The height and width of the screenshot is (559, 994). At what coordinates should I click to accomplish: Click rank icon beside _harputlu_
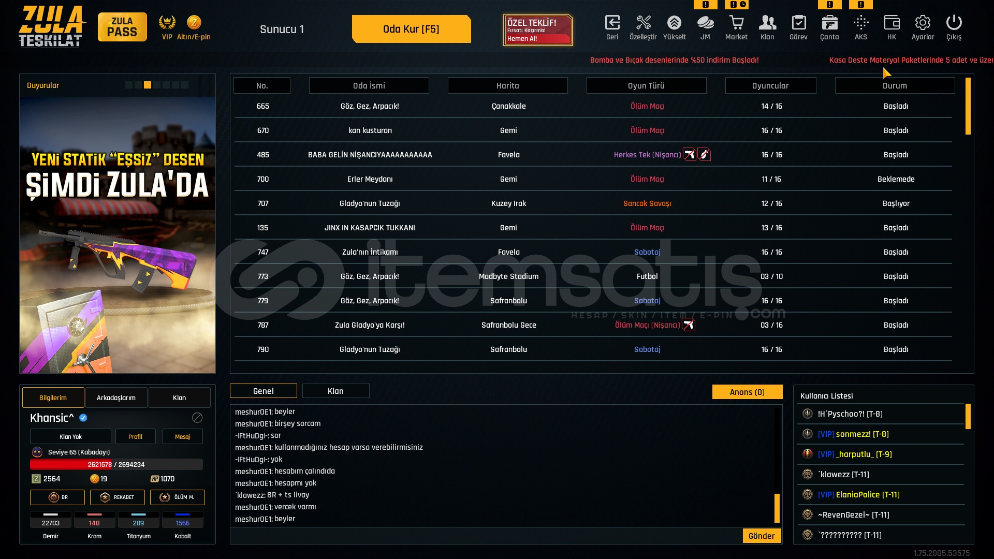coord(808,454)
